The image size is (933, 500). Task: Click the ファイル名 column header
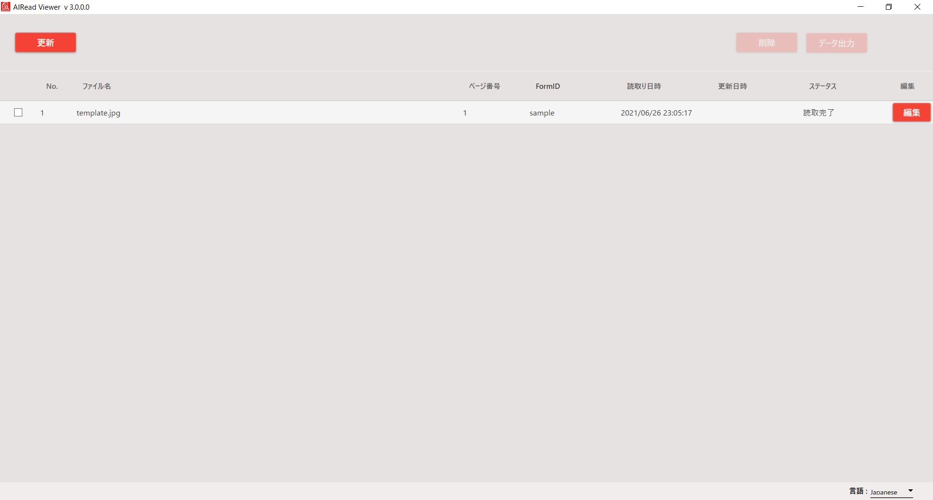point(97,86)
